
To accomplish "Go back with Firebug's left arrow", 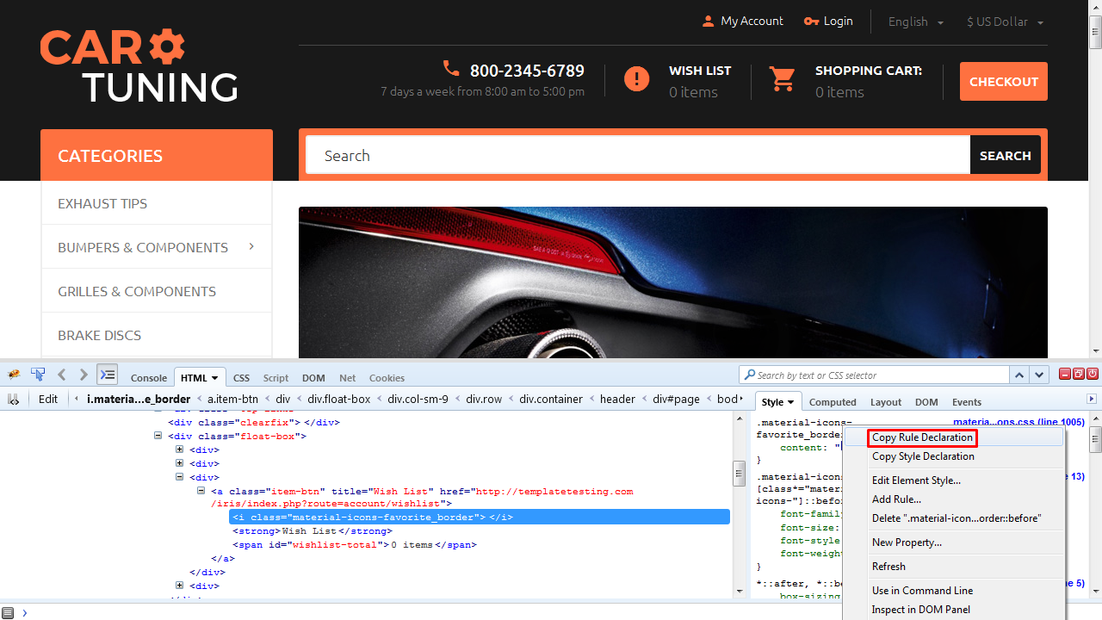I will (62, 375).
